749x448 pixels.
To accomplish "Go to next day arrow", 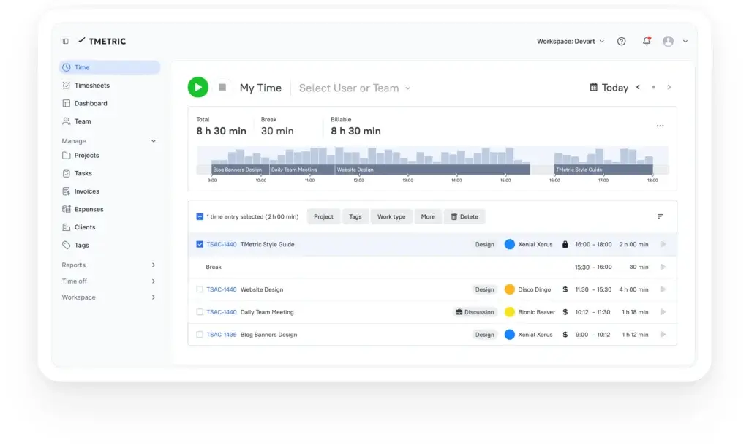I will (x=669, y=87).
